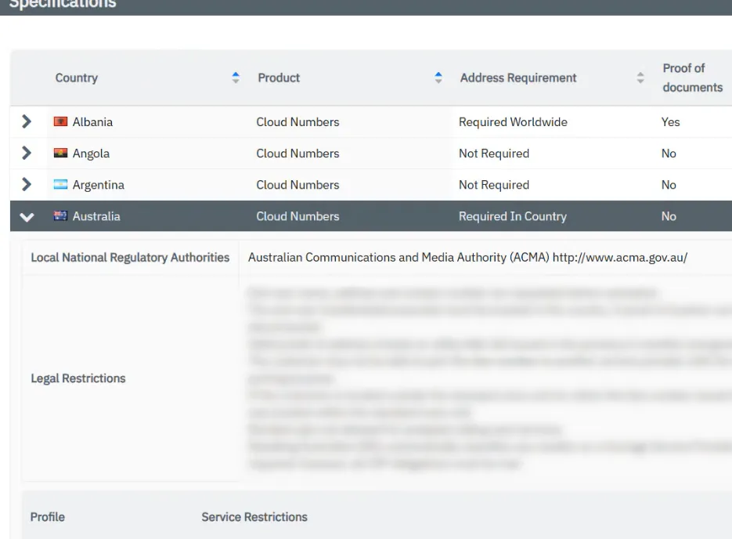The width and height of the screenshot is (732, 539).
Task: Expand the Argentina row chevron
Action: (x=27, y=185)
